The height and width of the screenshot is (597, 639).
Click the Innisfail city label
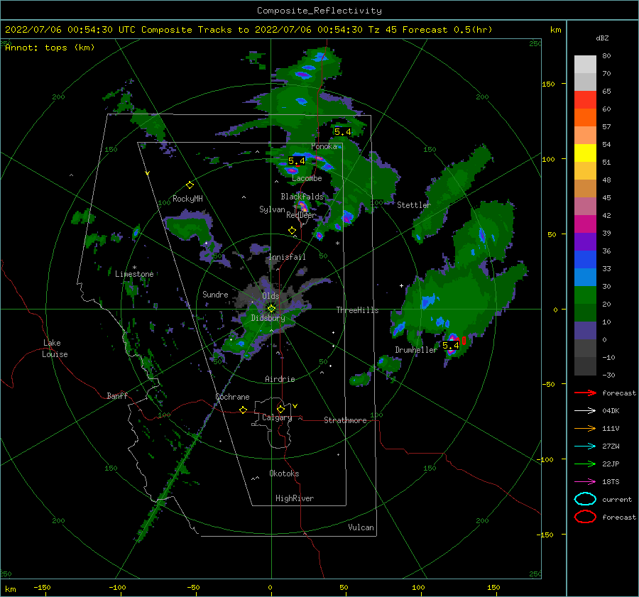pos(287,257)
